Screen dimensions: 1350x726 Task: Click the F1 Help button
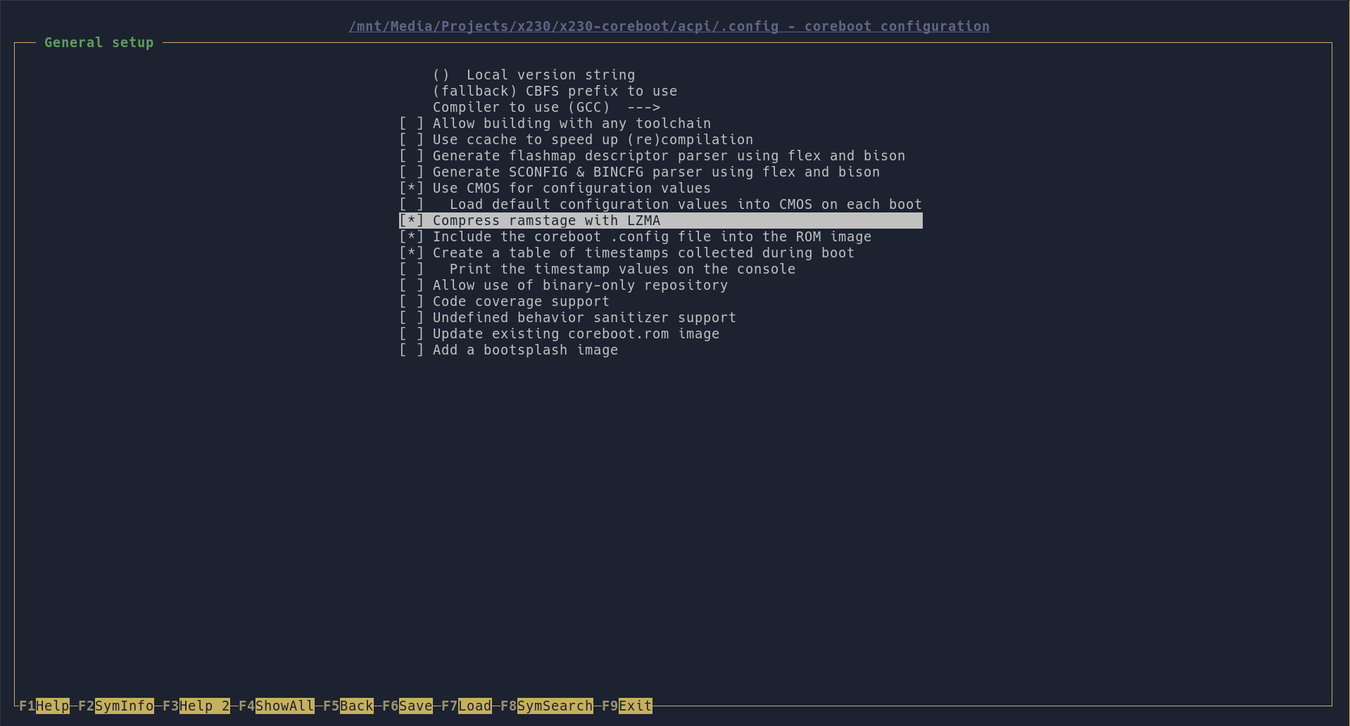(44, 706)
